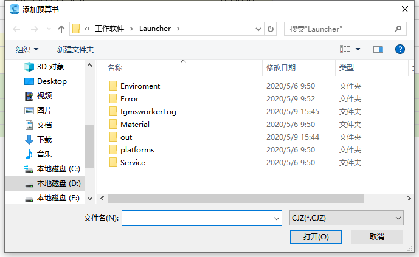
Task: Click the 打开(O) button
Action: (x=316, y=237)
